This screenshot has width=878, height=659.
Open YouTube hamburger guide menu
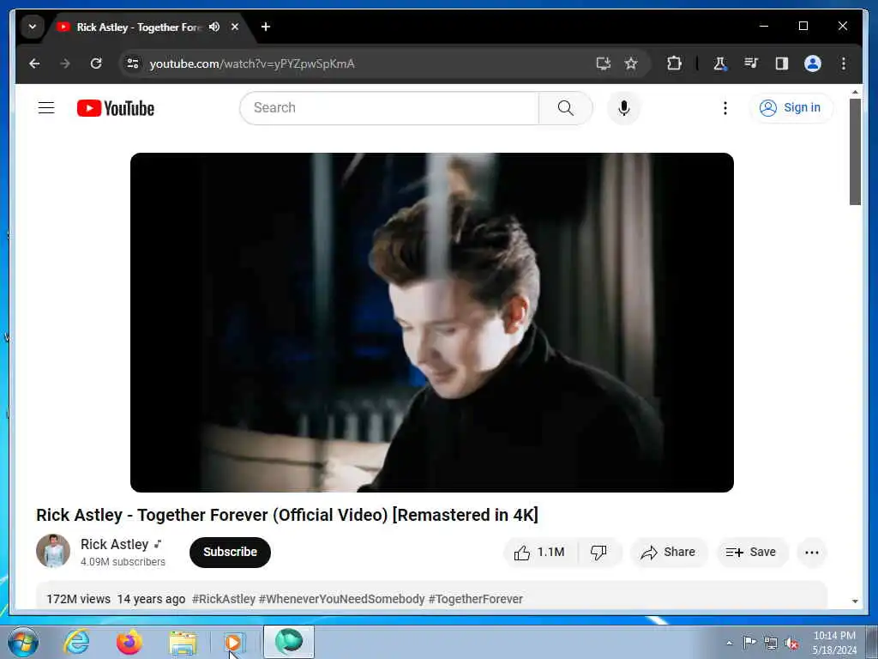point(46,107)
